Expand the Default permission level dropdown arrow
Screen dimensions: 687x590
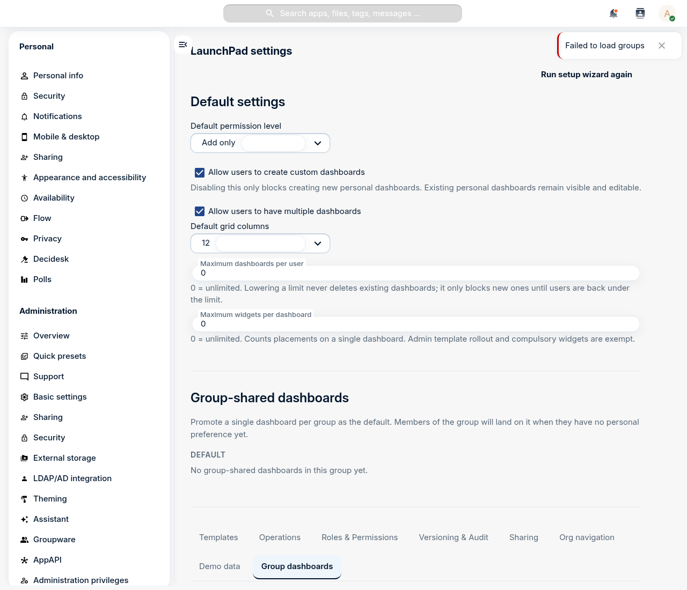tap(318, 143)
